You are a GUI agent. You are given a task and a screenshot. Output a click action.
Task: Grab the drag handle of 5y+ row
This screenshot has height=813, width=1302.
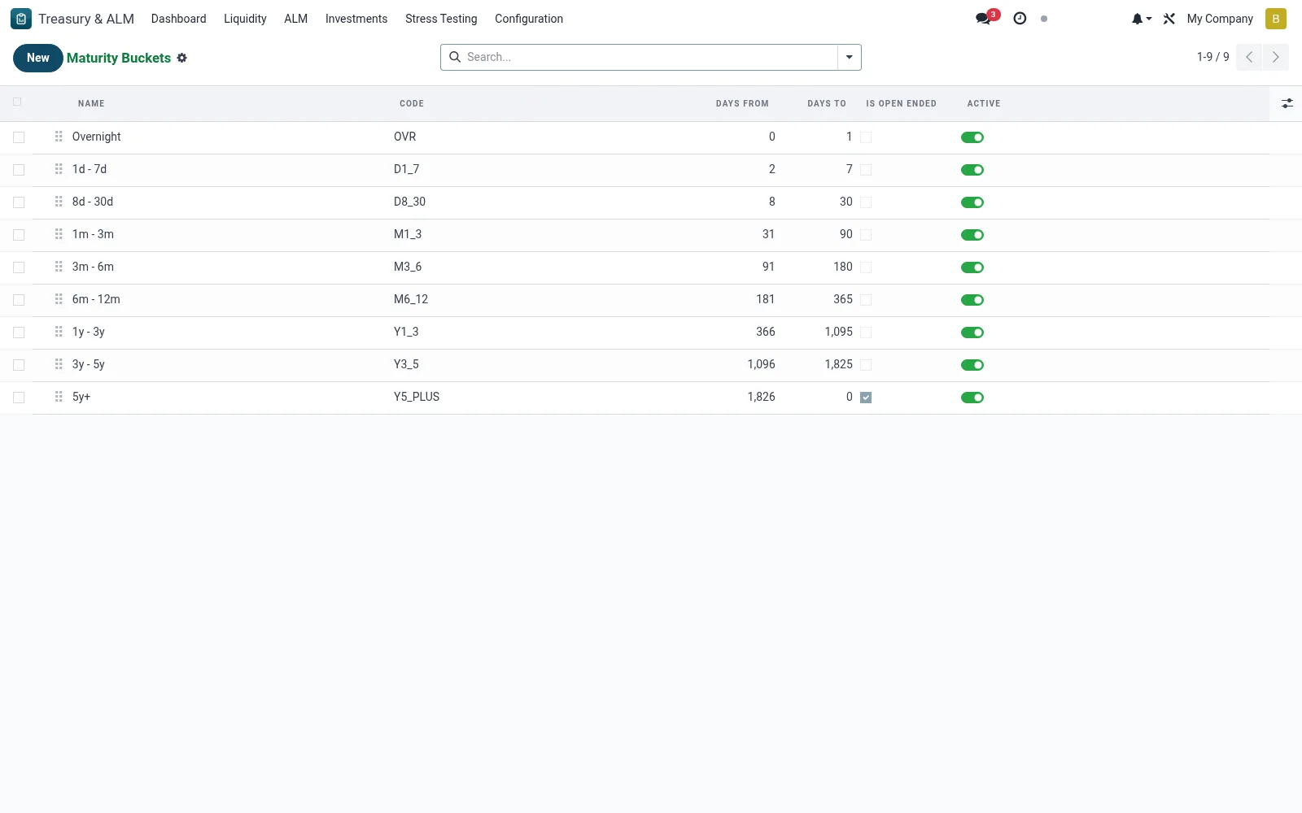pyautogui.click(x=59, y=397)
